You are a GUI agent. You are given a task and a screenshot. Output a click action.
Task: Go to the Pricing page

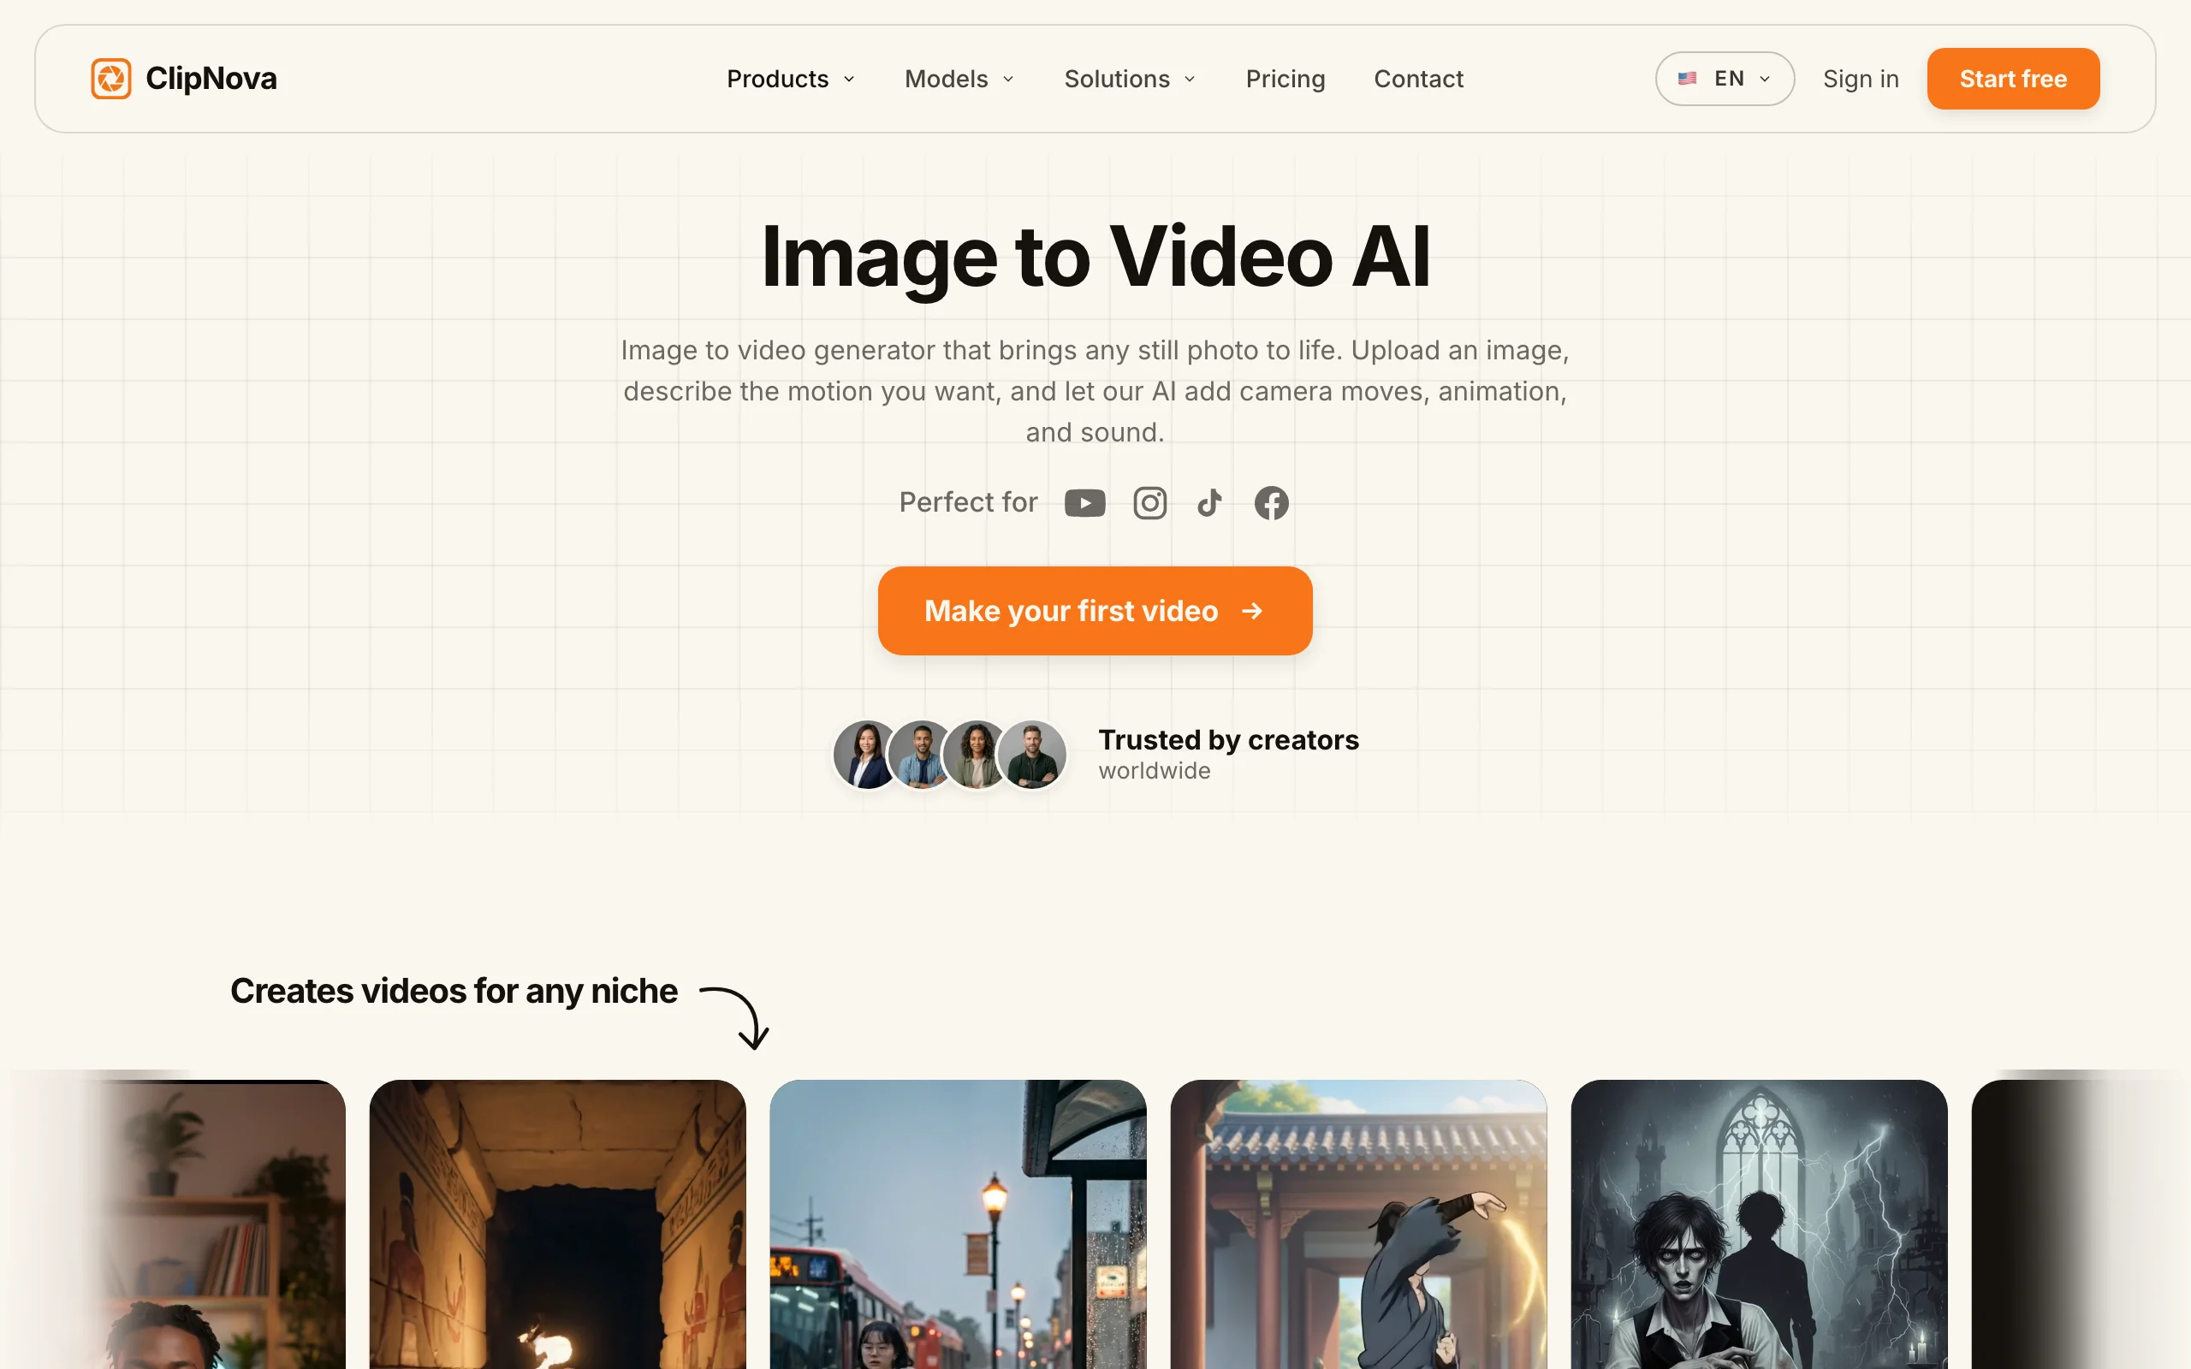[1285, 79]
